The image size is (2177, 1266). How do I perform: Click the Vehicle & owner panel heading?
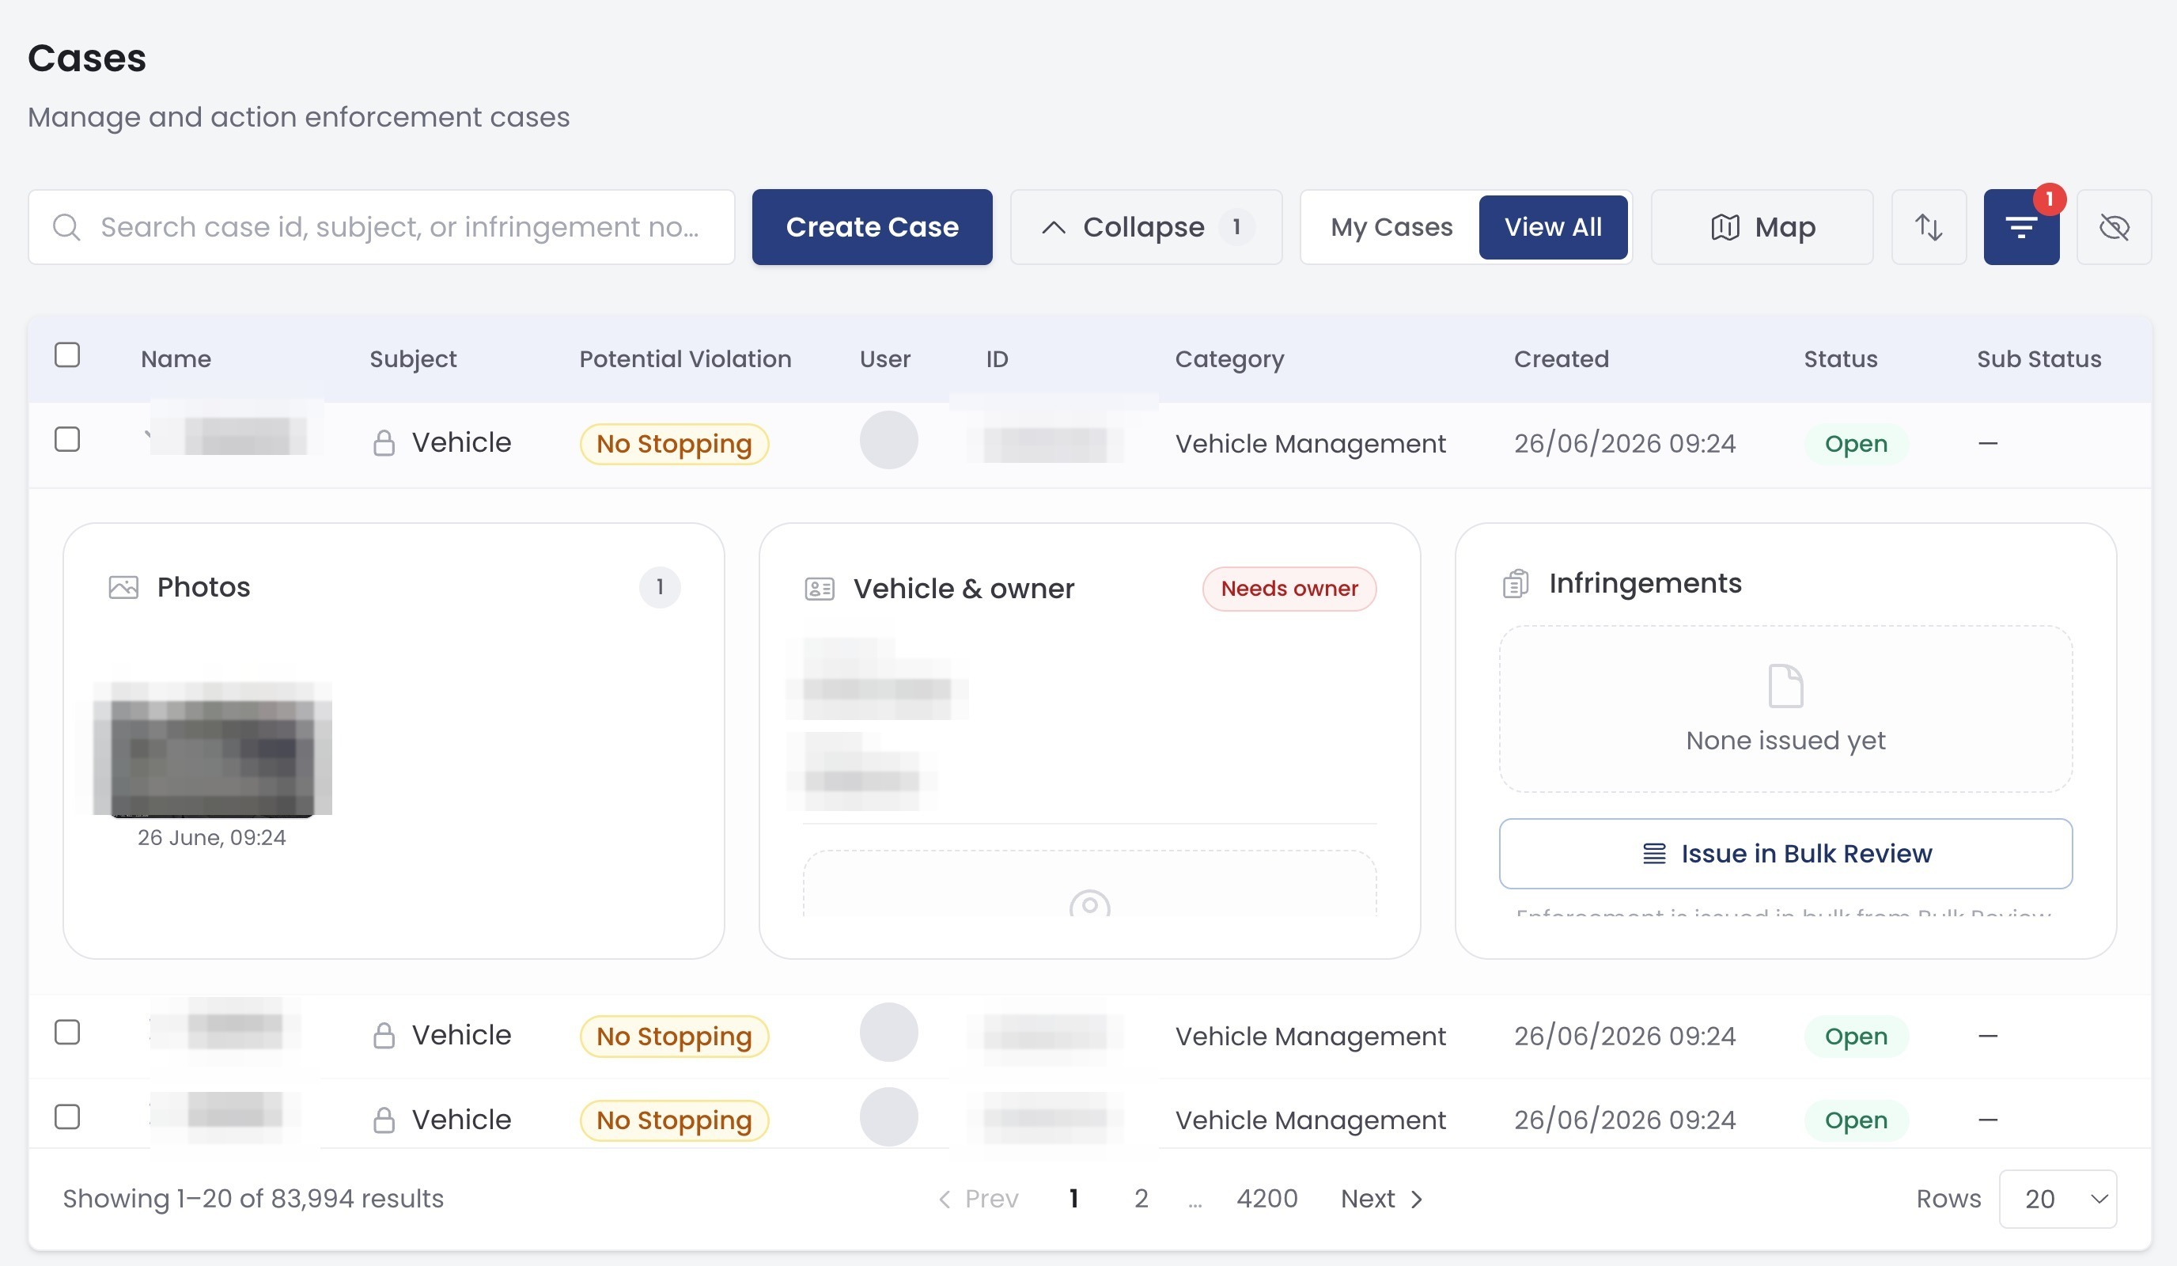point(964,589)
